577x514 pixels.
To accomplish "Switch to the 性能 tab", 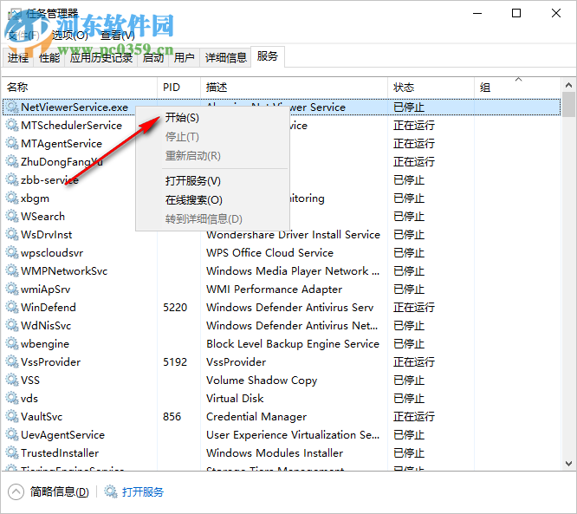I will [49, 58].
